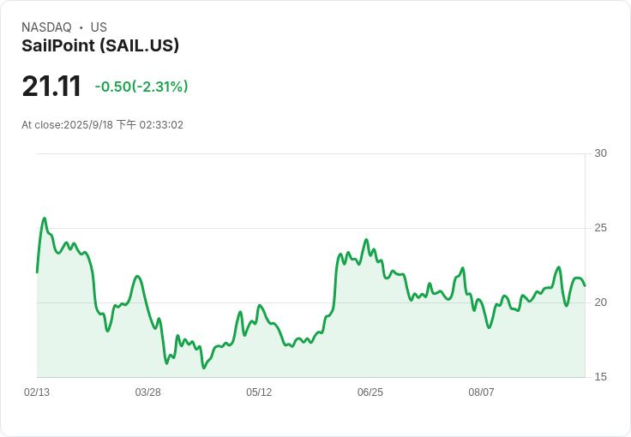Select the 06/25 date axis label
631x437 pixels.
pos(370,392)
